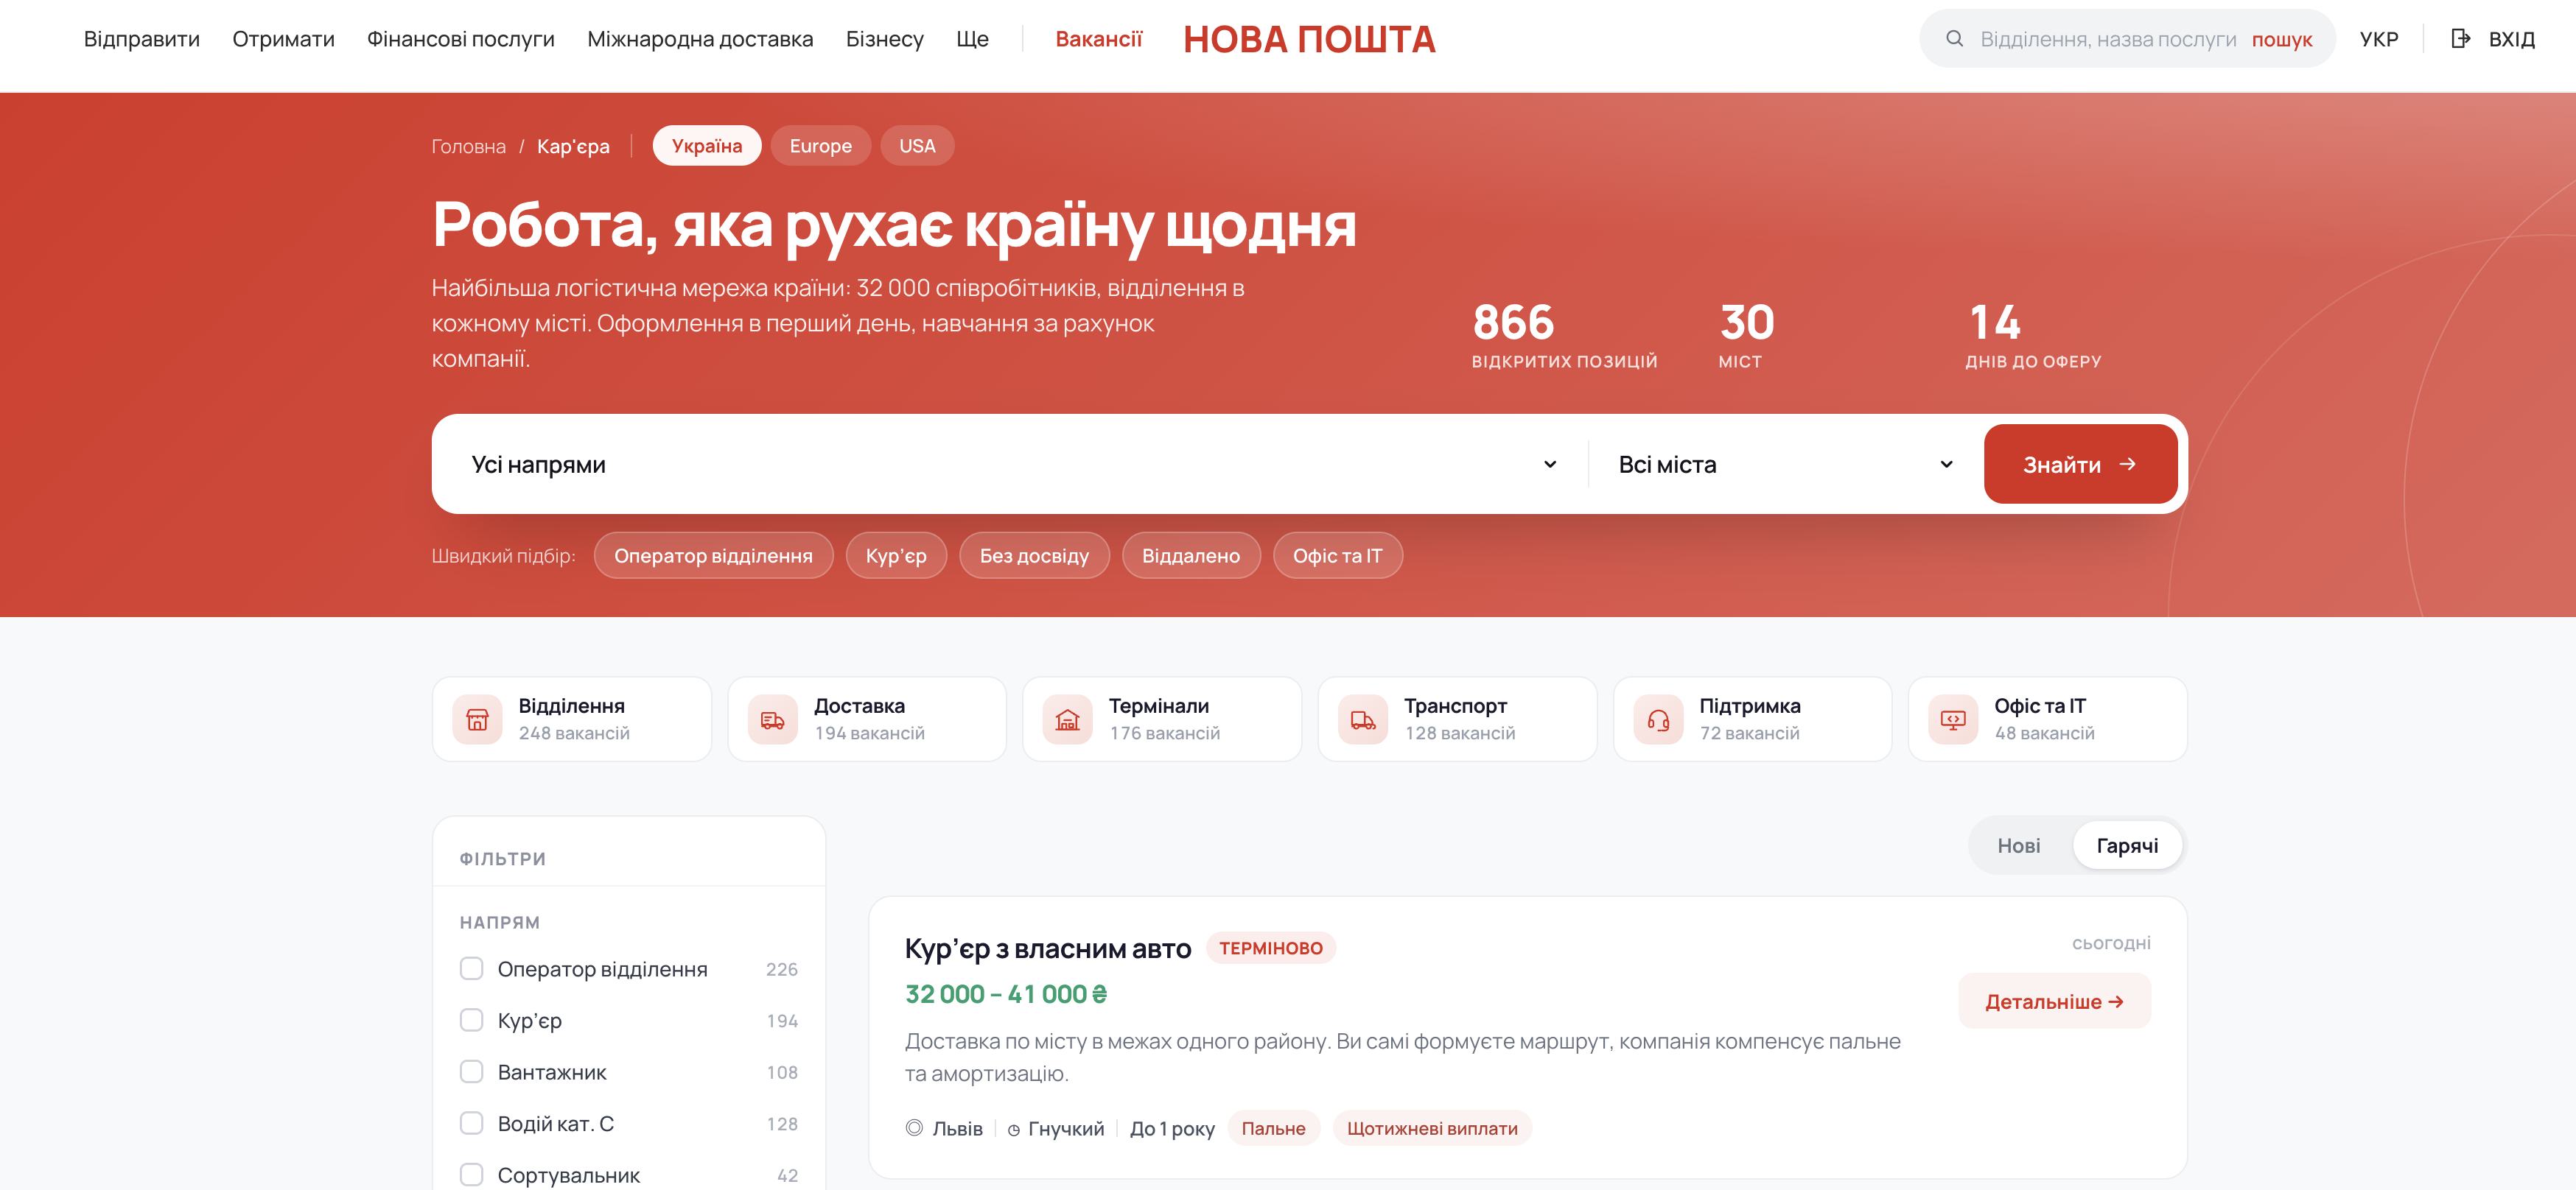Open Детальніше for the courier vacancy
The width and height of the screenshot is (2576, 1190).
(2054, 1001)
